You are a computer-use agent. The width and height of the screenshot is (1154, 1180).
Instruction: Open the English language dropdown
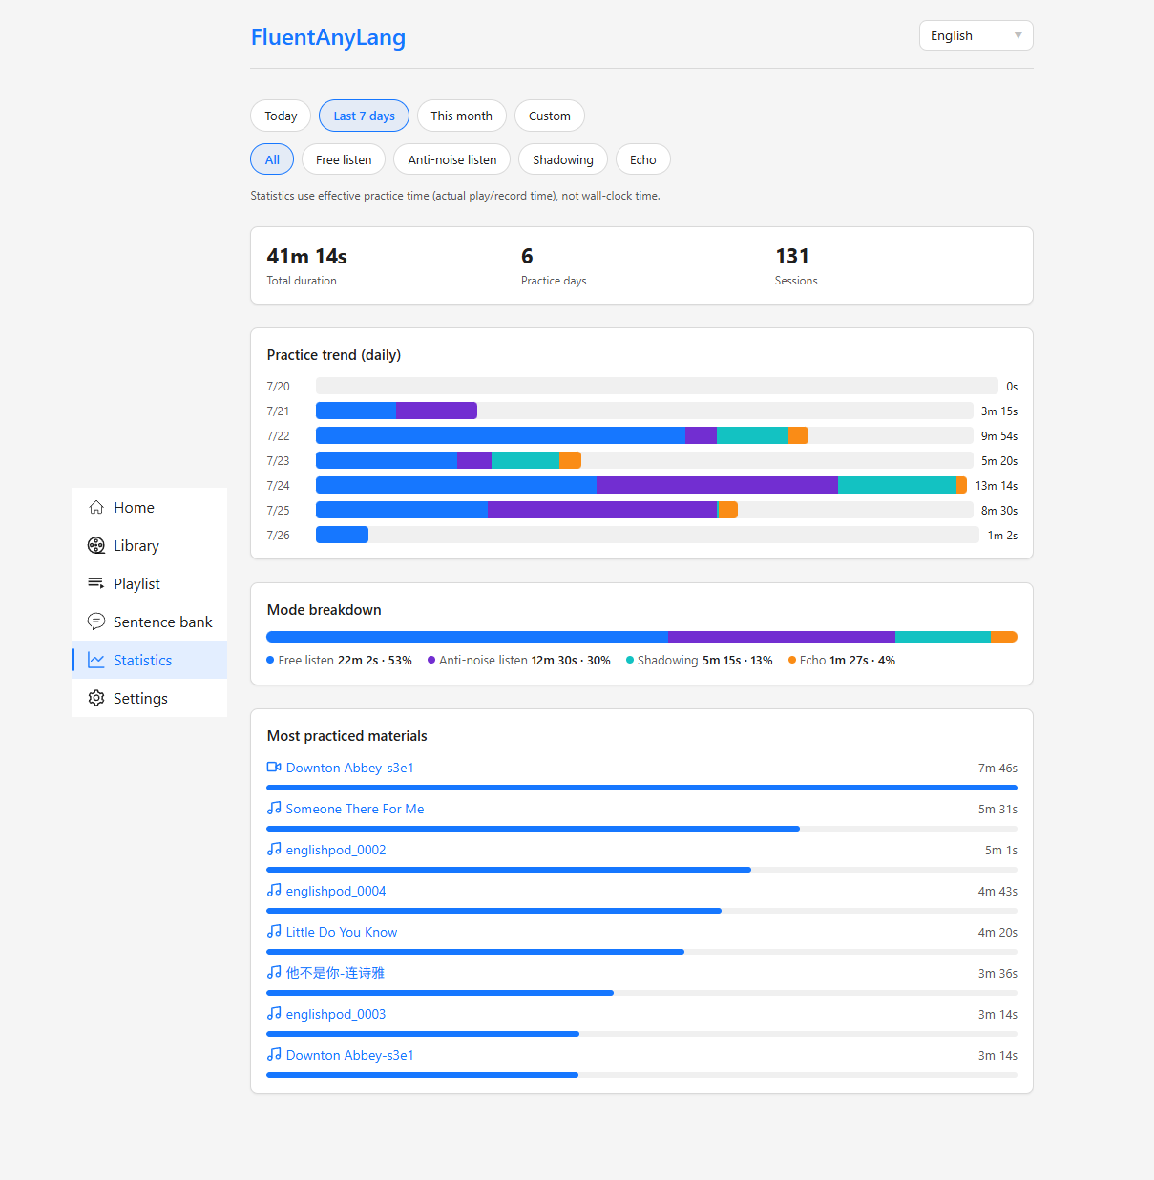tap(976, 35)
